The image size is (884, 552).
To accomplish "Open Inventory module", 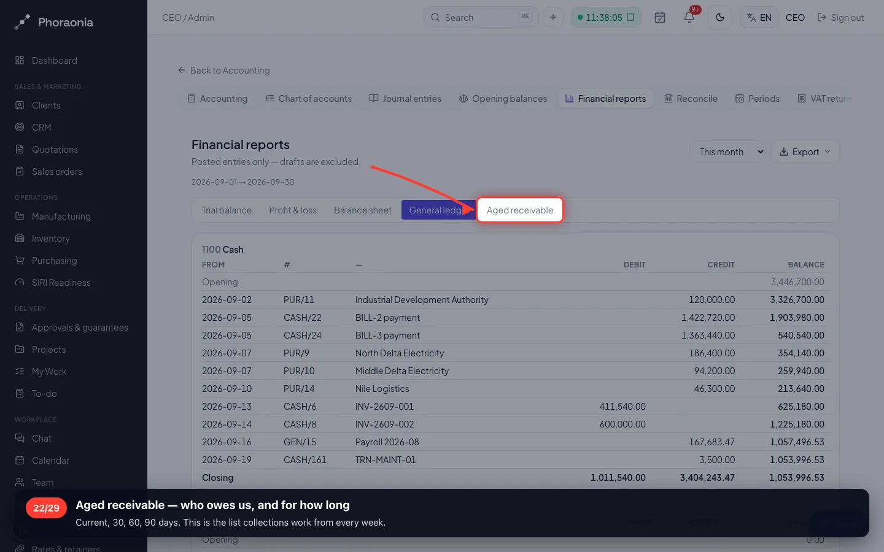I will tap(50, 239).
